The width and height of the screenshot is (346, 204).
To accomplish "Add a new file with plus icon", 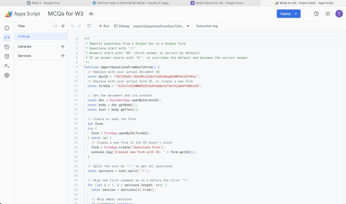I will [63, 26].
